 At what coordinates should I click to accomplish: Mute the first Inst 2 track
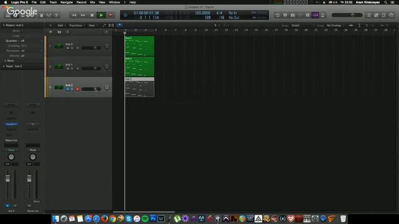(68, 48)
